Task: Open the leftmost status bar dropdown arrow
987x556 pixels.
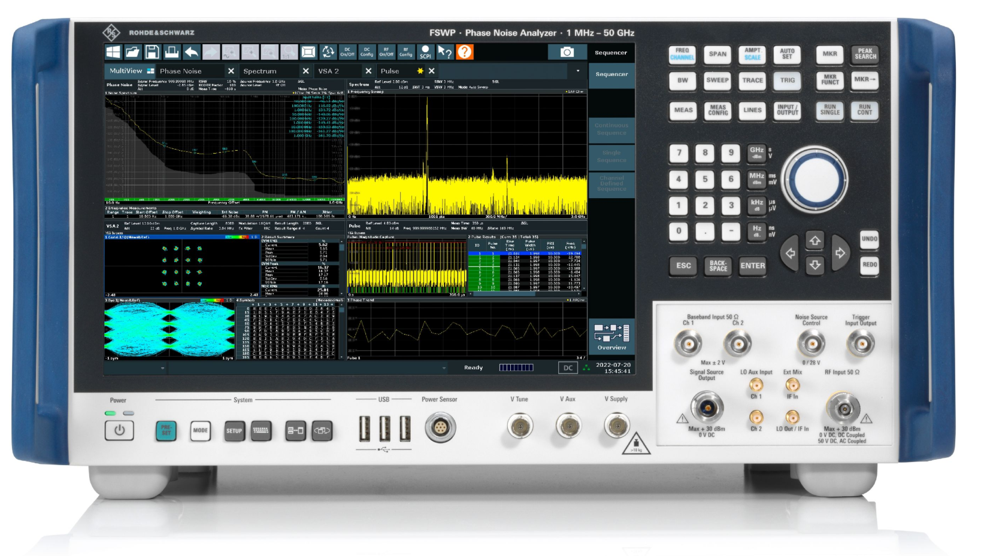Action: coord(163,368)
